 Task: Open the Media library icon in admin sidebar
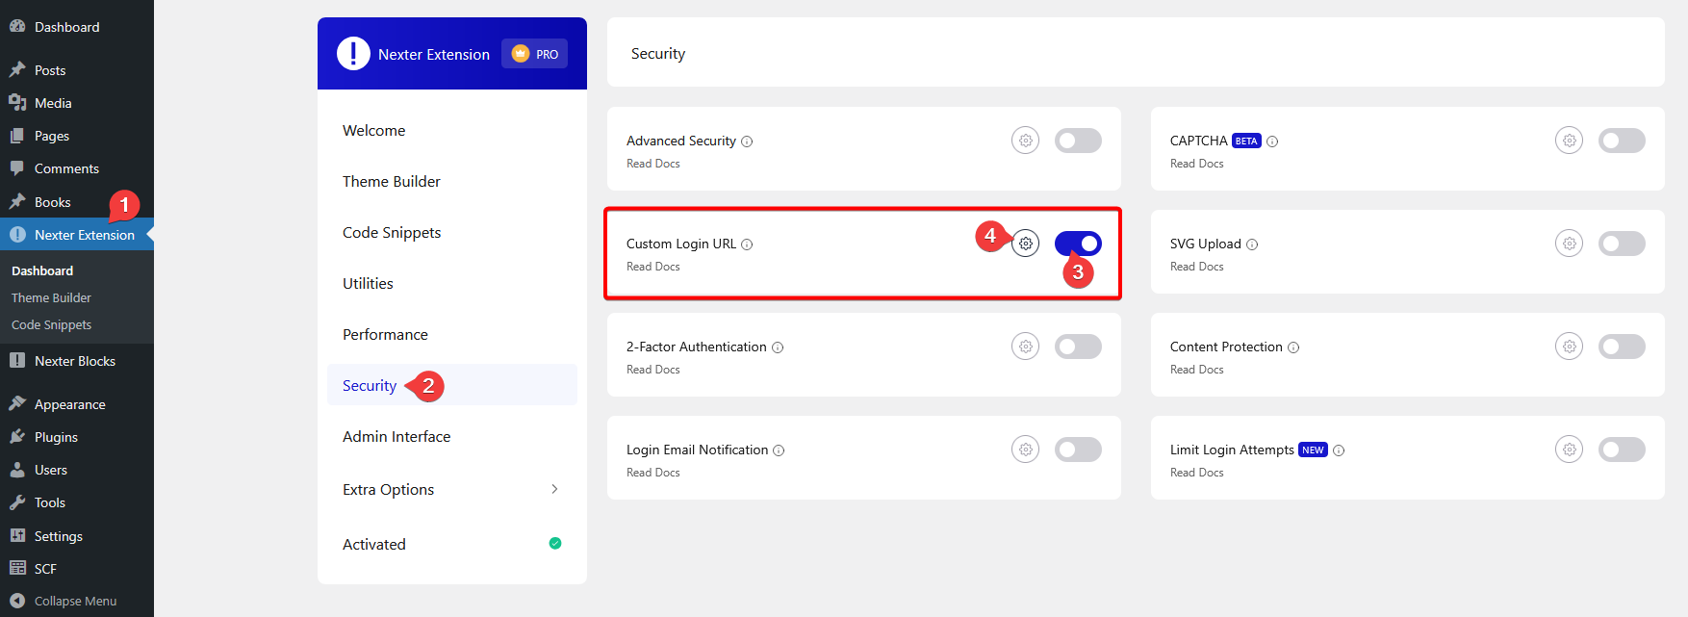(x=20, y=102)
